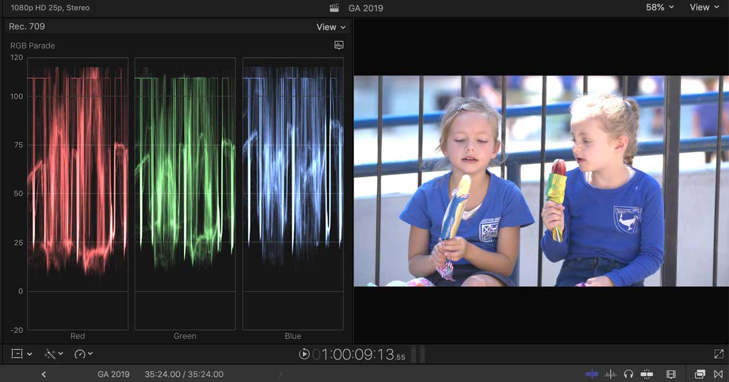Click the 01:00:09:13 timecode display
The width and height of the screenshot is (729, 382).
(359, 354)
